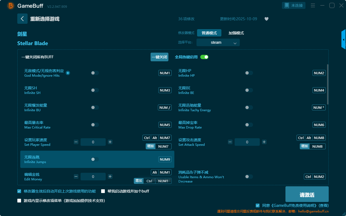Toggle Infinite HP switch
This screenshot has width=346, height=216.
(249, 73)
